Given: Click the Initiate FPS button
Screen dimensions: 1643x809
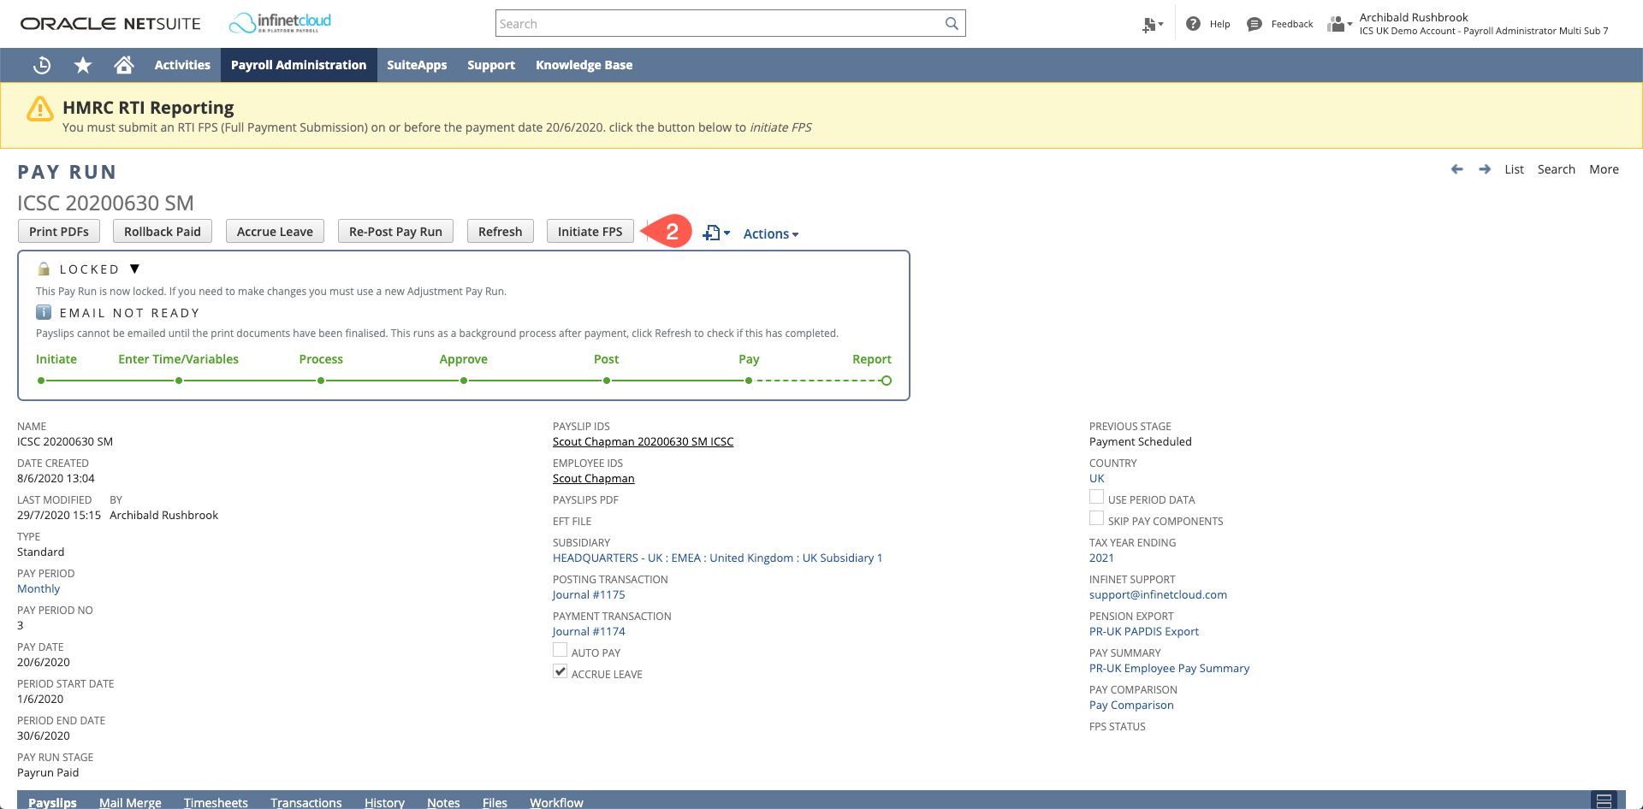Looking at the screenshot, I should pos(590,231).
